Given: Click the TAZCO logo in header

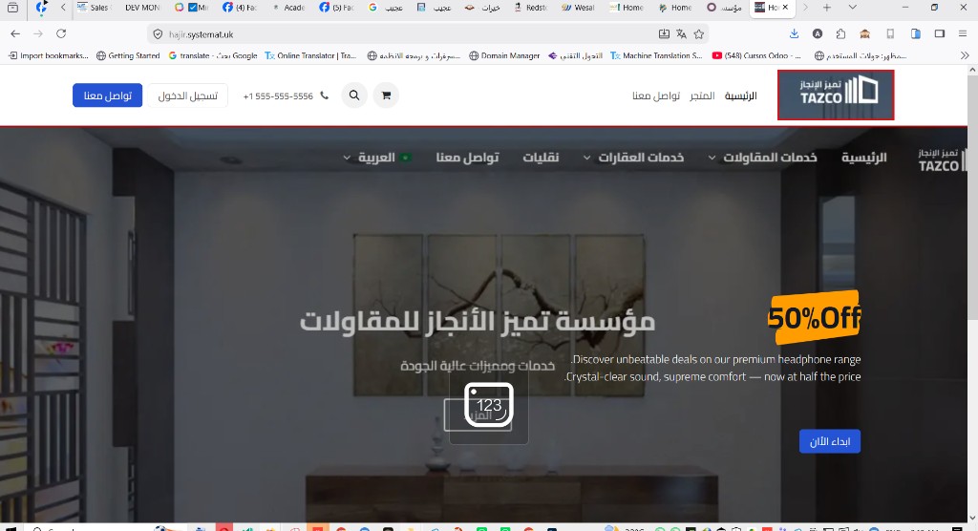Looking at the screenshot, I should coord(836,95).
